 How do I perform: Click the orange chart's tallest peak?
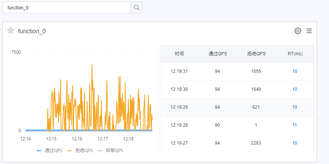tap(92, 65)
